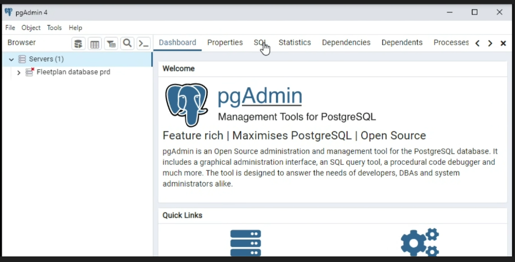Screen dimensions: 515x262
Task: Open the File menu
Action: pos(10,28)
